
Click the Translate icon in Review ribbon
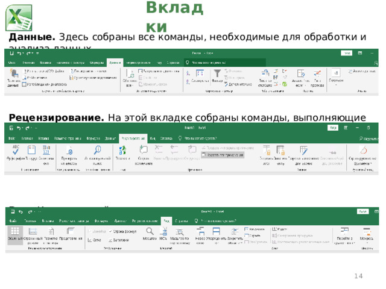[x=122, y=150]
